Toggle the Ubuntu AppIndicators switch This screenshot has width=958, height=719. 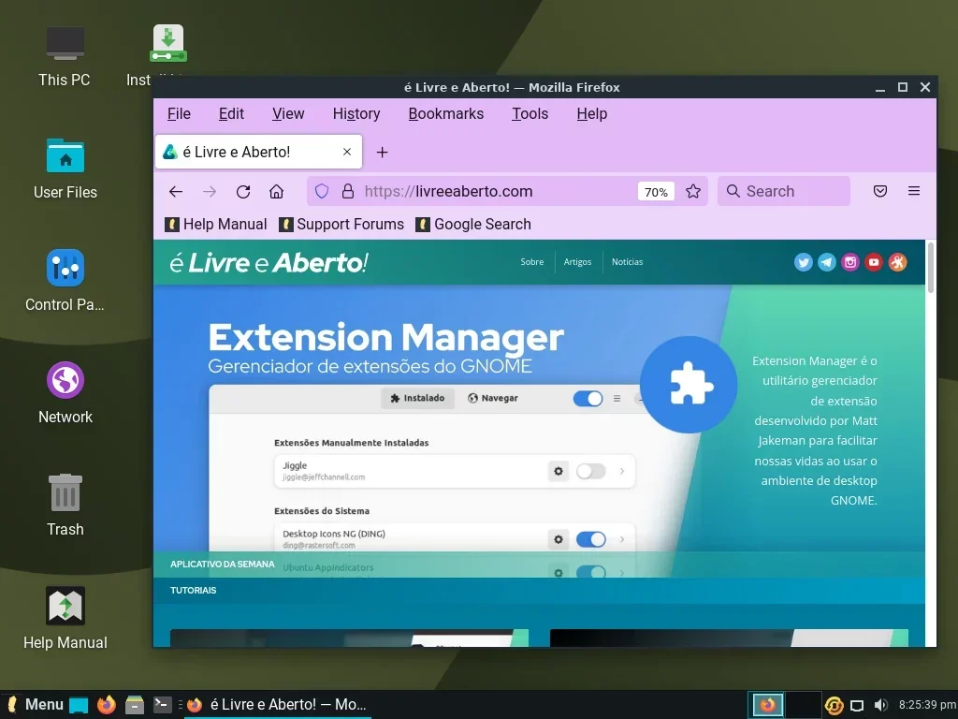[591, 572]
